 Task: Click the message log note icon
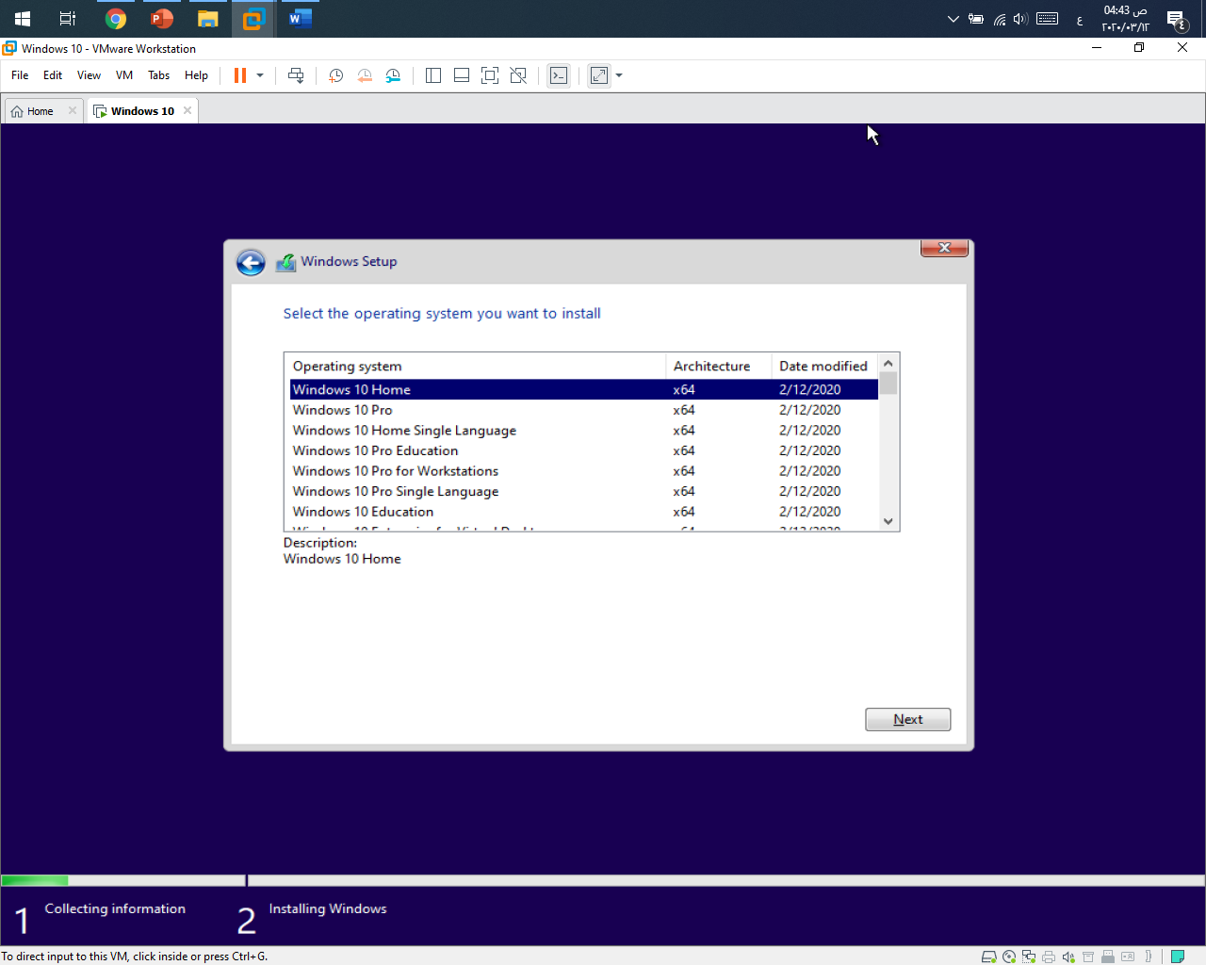point(1178,957)
